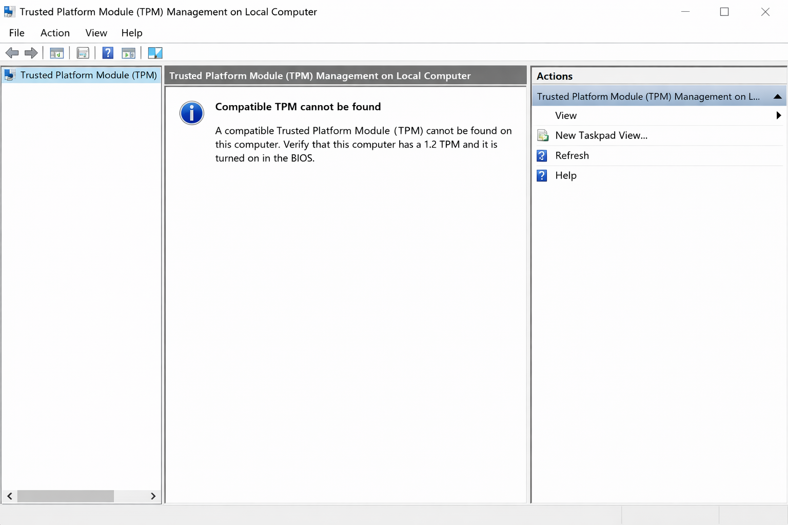Toggle the Show/Hide Action Pane toolbar icon
The height and width of the screenshot is (525, 788).
128,53
